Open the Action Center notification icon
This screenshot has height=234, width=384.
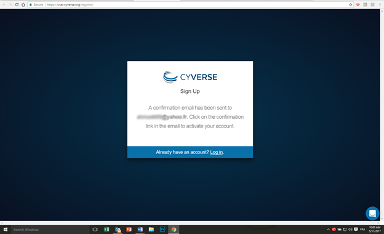[356, 230]
